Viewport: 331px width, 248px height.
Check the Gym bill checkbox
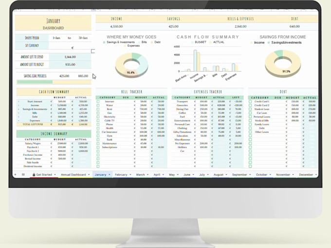(x=98, y=136)
